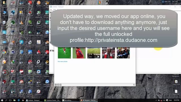
Task: Open the red jacket player thumbnail
Action: (x=79, y=53)
